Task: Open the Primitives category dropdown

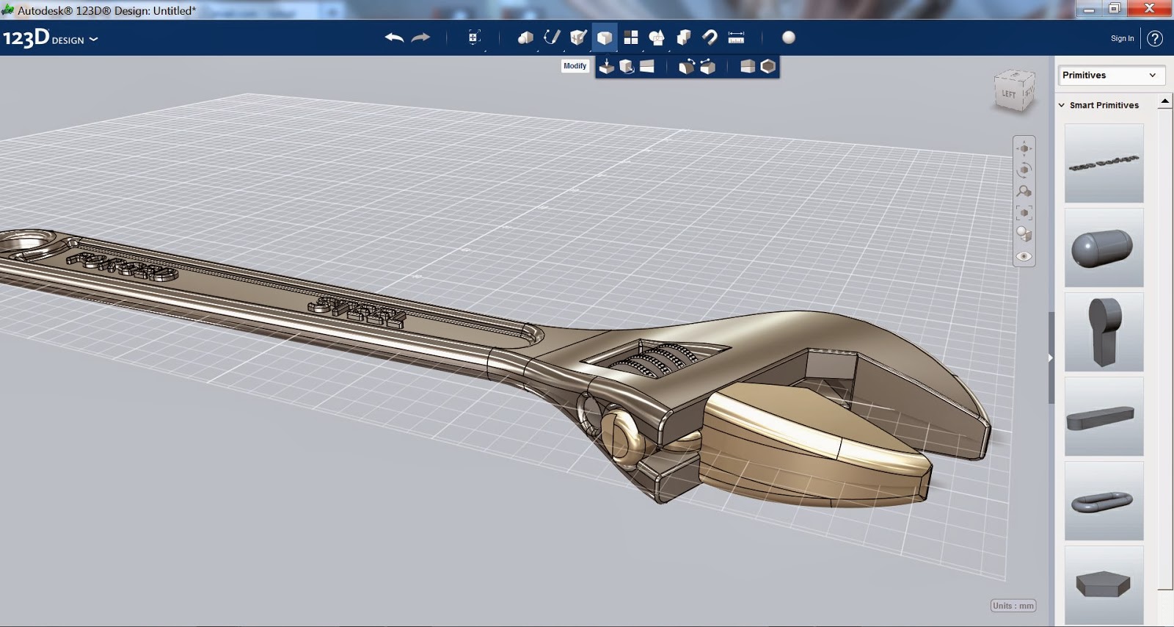Action: click(x=1112, y=75)
